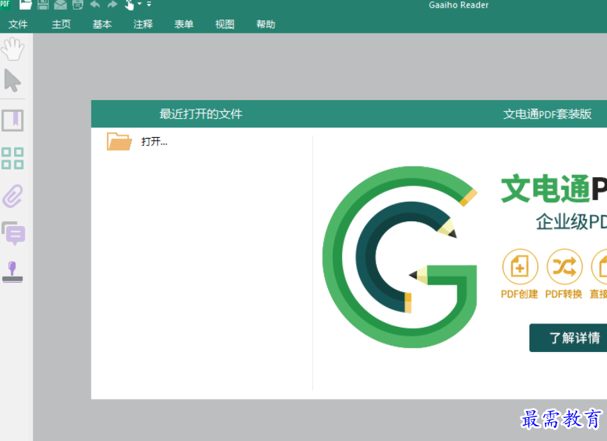This screenshot has height=441, width=607.
Task: Click the PDF转换 label text
Action: [x=564, y=294]
